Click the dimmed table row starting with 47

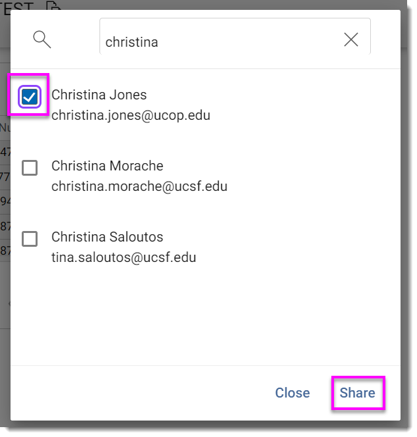pos(5,153)
